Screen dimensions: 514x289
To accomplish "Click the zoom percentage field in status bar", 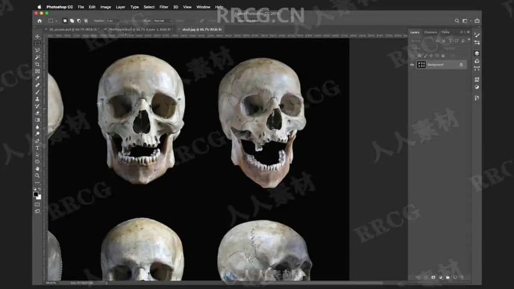I will [x=51, y=283].
